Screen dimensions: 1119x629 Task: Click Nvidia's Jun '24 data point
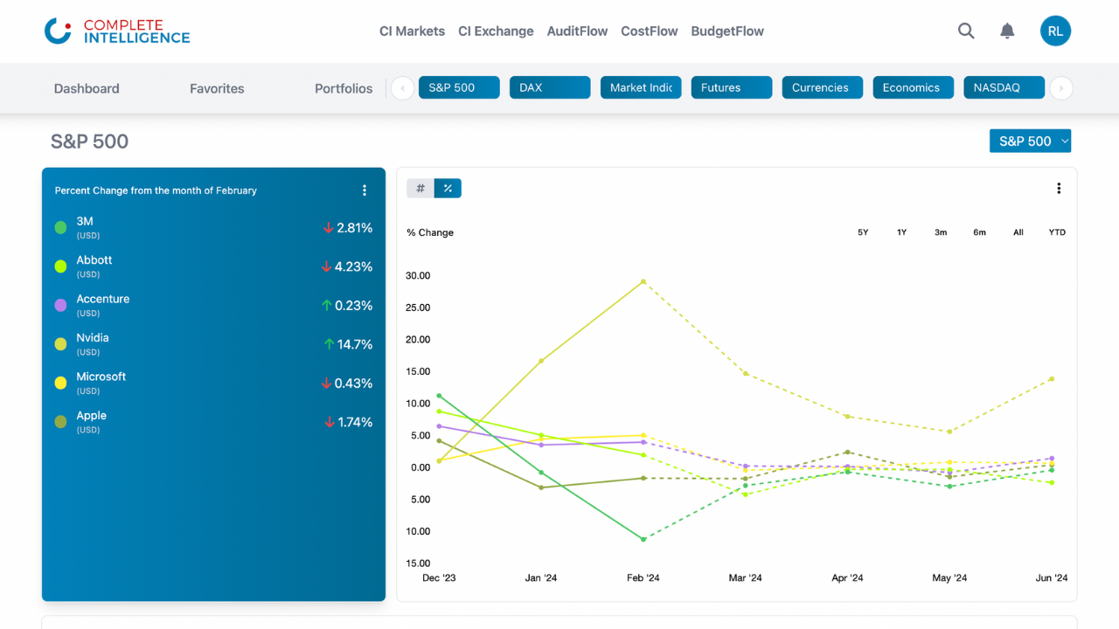1052,379
